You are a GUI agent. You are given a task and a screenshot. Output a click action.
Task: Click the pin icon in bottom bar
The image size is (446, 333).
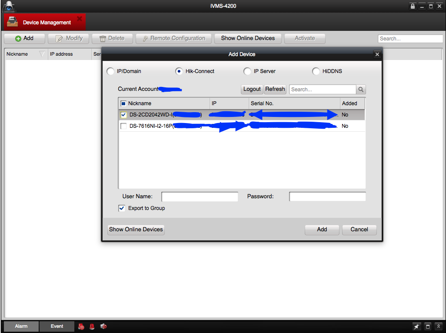416,326
